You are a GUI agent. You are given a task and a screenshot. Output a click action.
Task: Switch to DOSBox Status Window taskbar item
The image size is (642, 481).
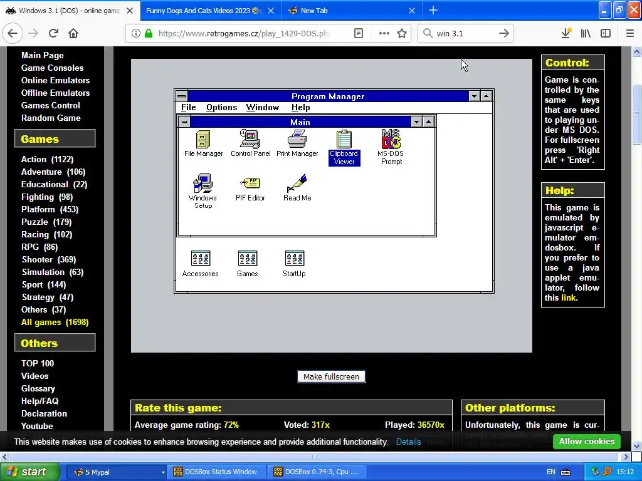tap(216, 472)
